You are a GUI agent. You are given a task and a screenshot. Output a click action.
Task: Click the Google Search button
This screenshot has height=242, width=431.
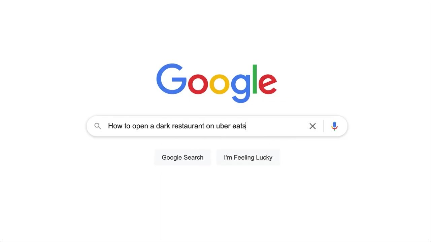click(183, 157)
